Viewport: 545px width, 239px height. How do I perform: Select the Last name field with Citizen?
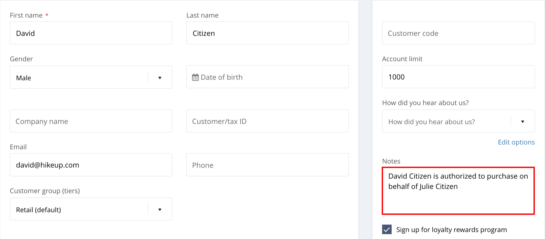[x=267, y=33]
